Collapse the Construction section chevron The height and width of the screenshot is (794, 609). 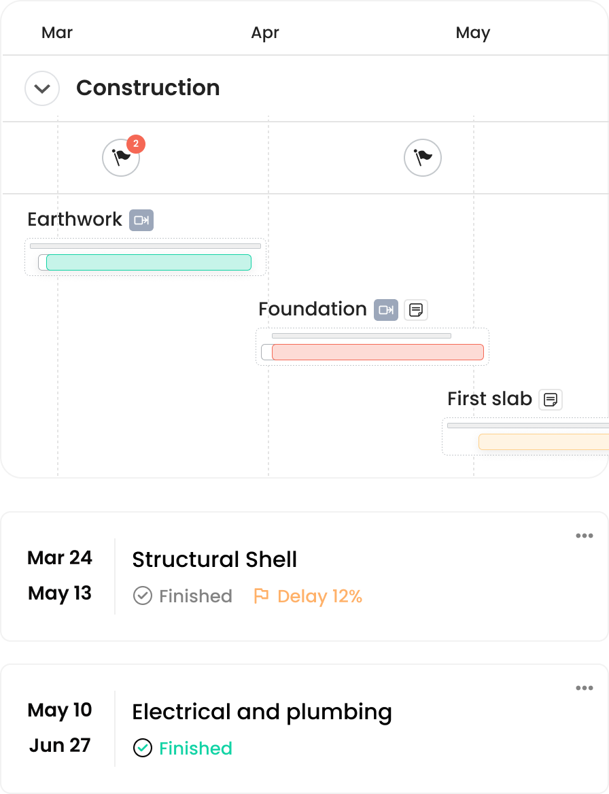(42, 88)
